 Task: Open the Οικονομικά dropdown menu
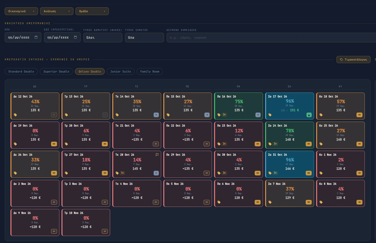tap(21, 11)
